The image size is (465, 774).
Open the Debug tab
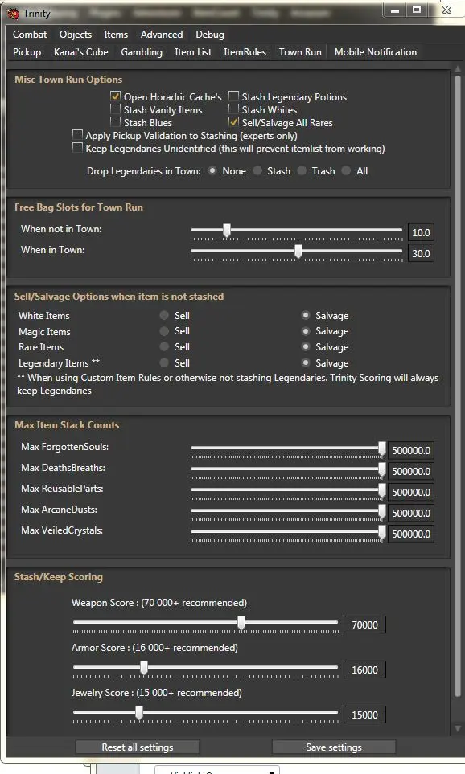(x=209, y=35)
